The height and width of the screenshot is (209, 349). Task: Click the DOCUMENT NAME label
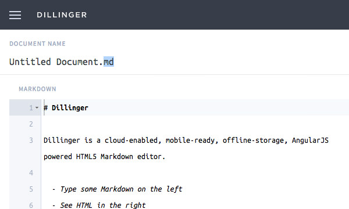coord(37,44)
